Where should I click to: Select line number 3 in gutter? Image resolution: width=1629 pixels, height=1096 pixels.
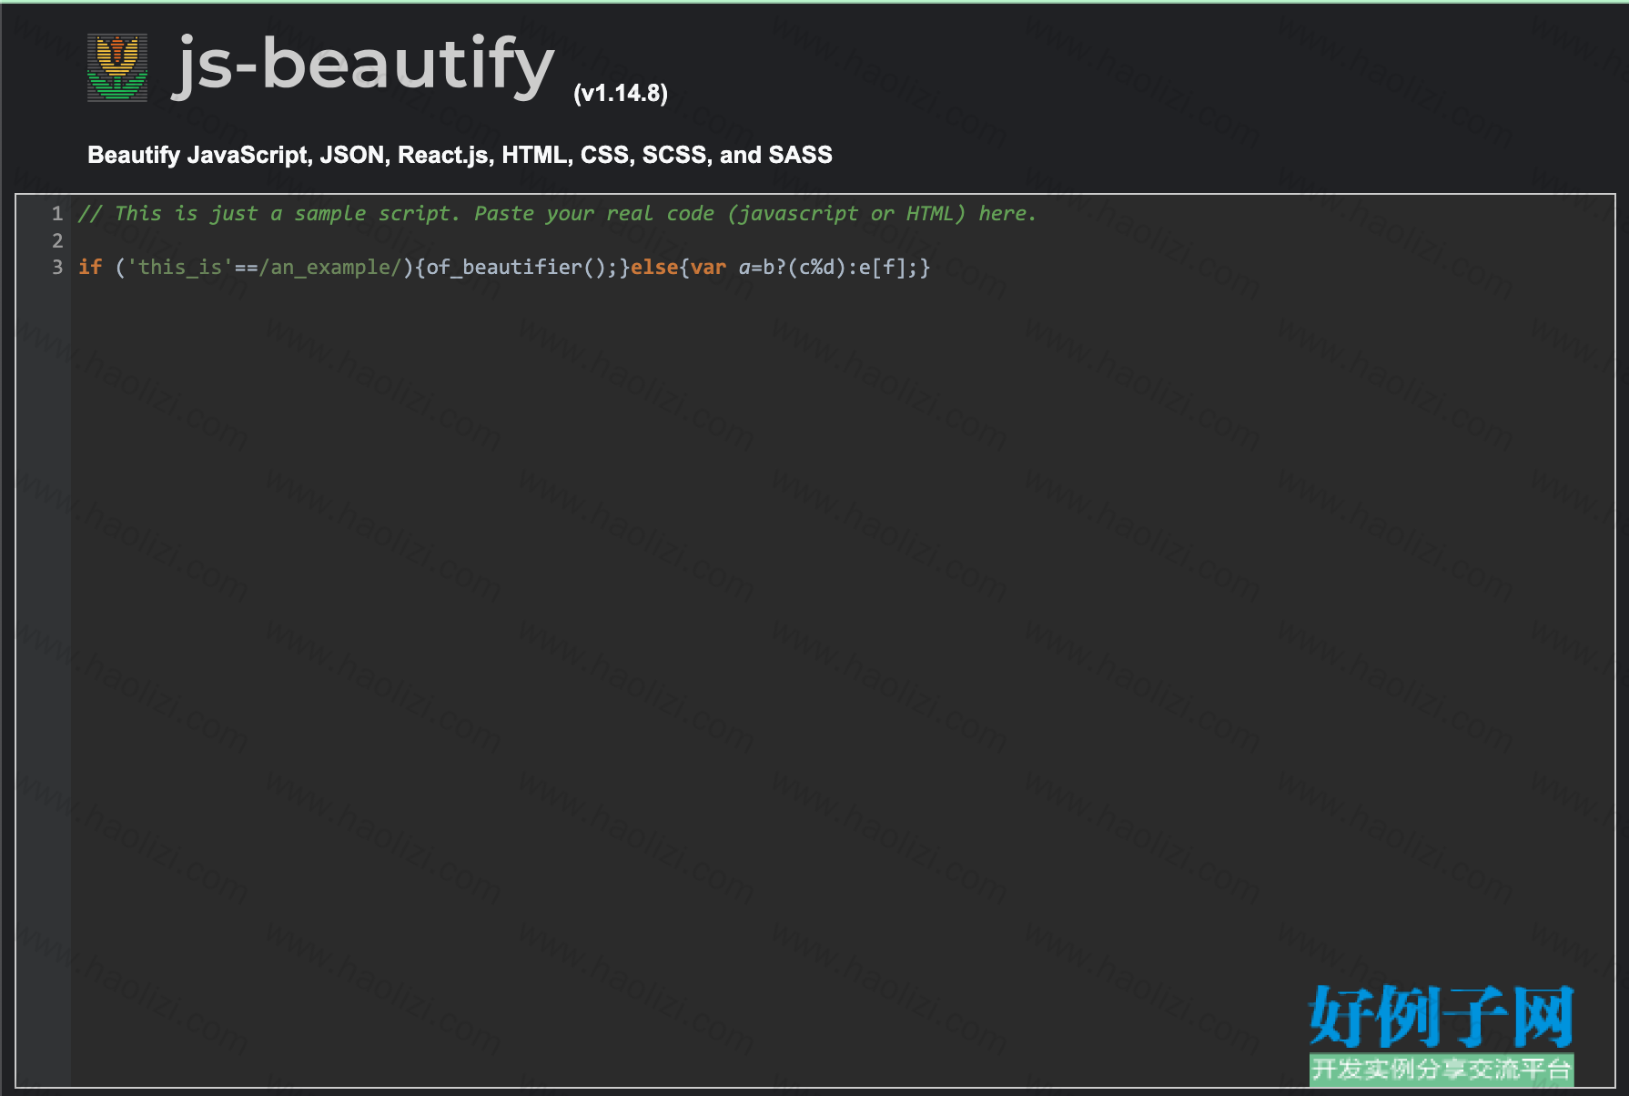(57, 267)
